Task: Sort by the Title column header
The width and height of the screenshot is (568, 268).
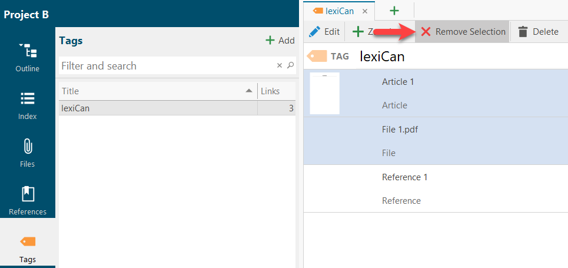Action: pyautogui.click(x=158, y=91)
